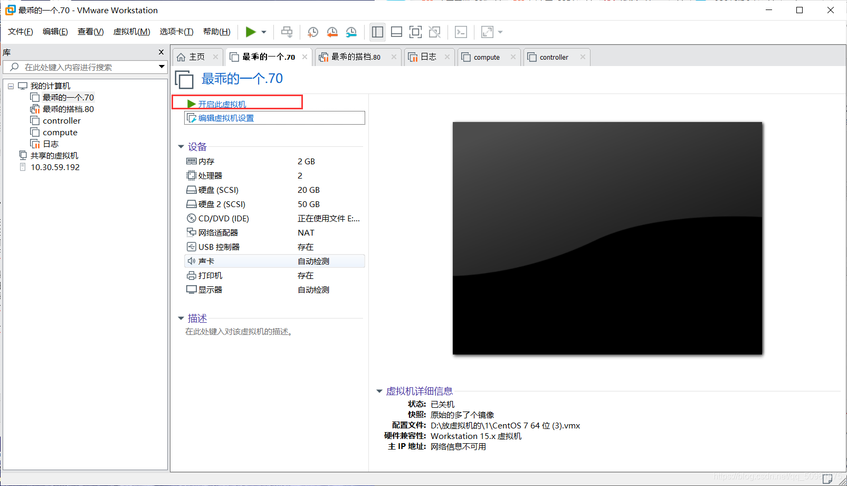Select controller in library tree
The image size is (847, 486).
(62, 121)
